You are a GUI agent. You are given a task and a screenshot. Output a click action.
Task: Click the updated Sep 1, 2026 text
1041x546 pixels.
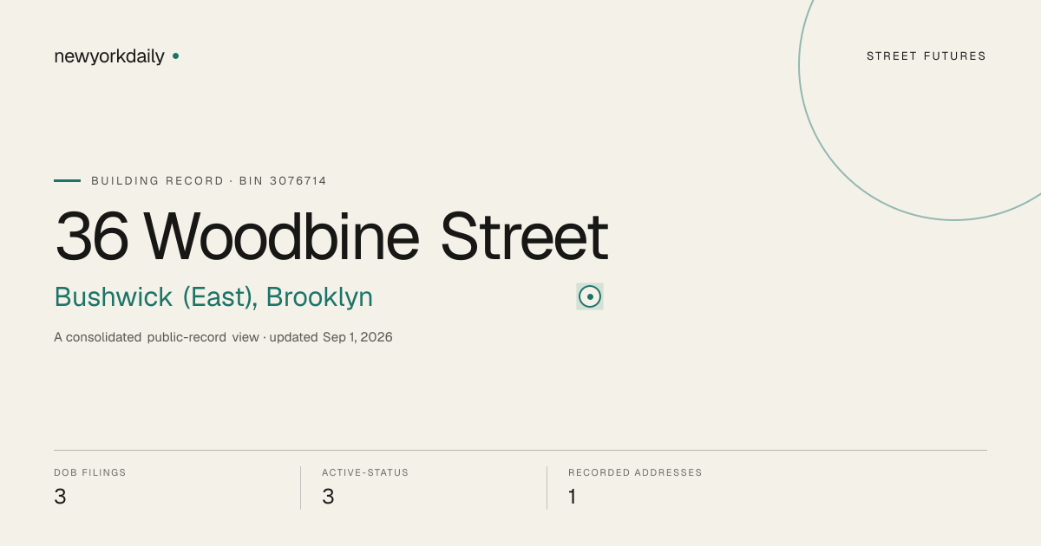[331, 337]
